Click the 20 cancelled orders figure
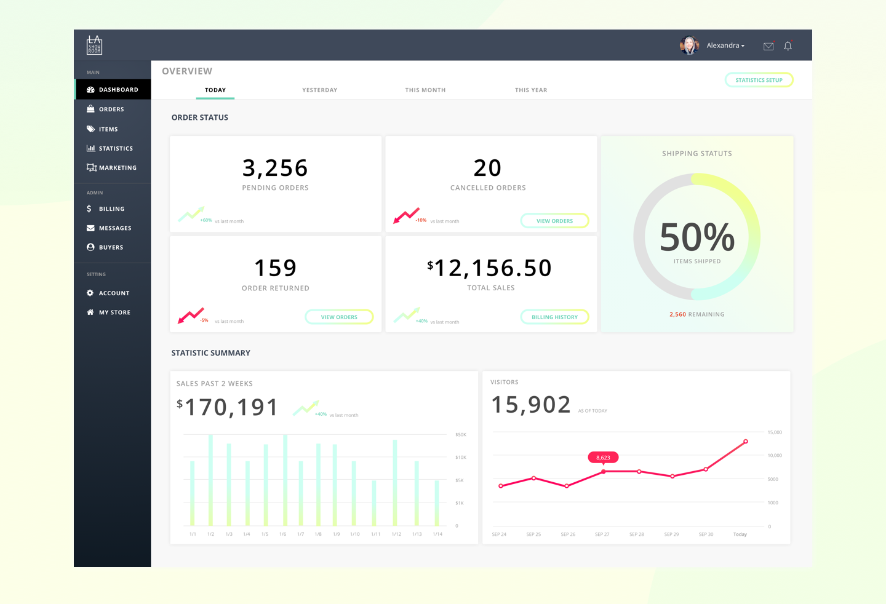This screenshot has height=604, width=886. pos(487,168)
